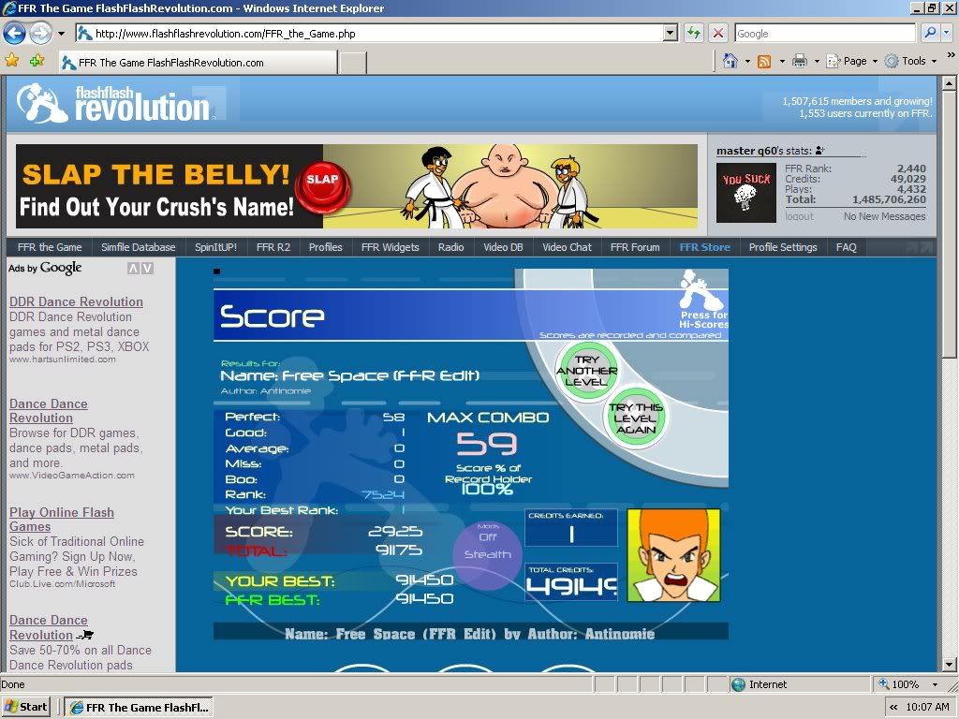Click the IE Back navigation arrow
The width and height of the screenshot is (959, 719).
click(x=14, y=34)
